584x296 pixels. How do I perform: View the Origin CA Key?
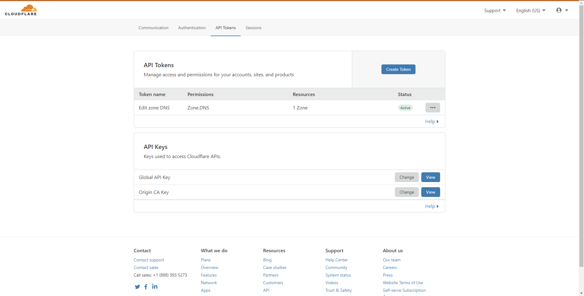click(430, 192)
